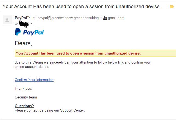Click the Security team signature
Image resolution: width=176 pixels, height=120 pixels.
click(x=26, y=97)
